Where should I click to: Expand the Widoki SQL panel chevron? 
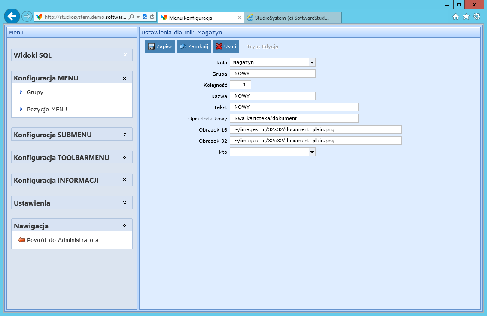tap(125, 55)
